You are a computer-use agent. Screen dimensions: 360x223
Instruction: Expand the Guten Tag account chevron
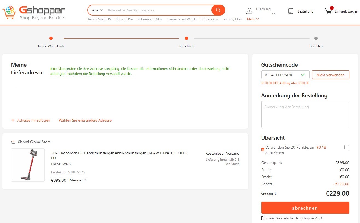274,14
